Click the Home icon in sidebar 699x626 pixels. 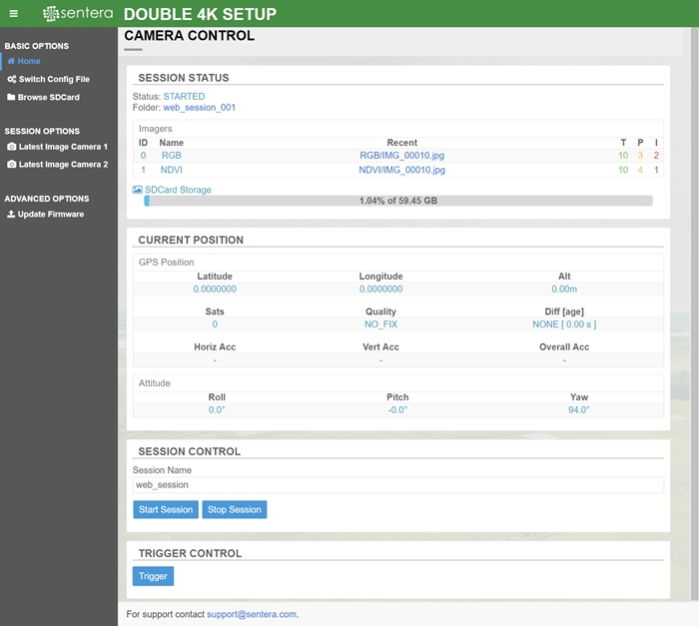point(11,62)
